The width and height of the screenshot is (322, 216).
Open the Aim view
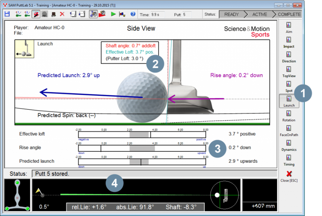[289, 28]
